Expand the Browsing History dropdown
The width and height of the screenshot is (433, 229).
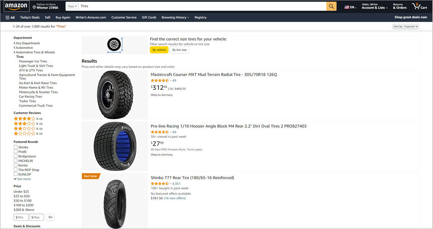[175, 17]
